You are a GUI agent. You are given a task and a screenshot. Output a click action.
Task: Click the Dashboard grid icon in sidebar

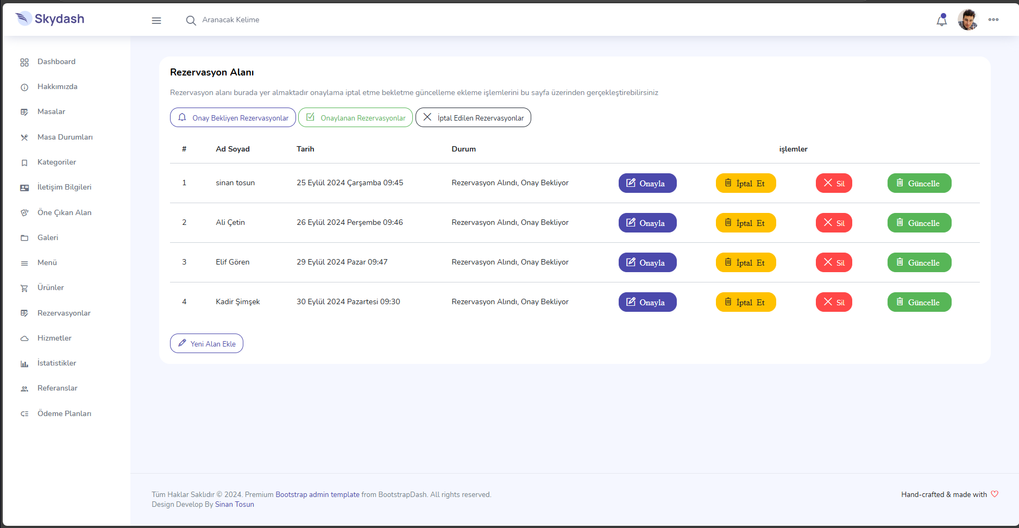coord(24,62)
